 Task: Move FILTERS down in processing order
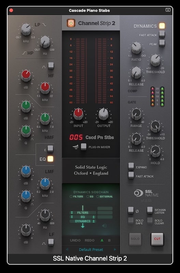tap(72, 213)
